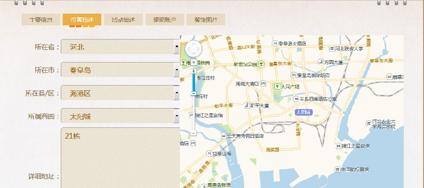Switch to the 活动描述 tab
Image resolution: width=424 pixels, height=188 pixels.
click(123, 20)
